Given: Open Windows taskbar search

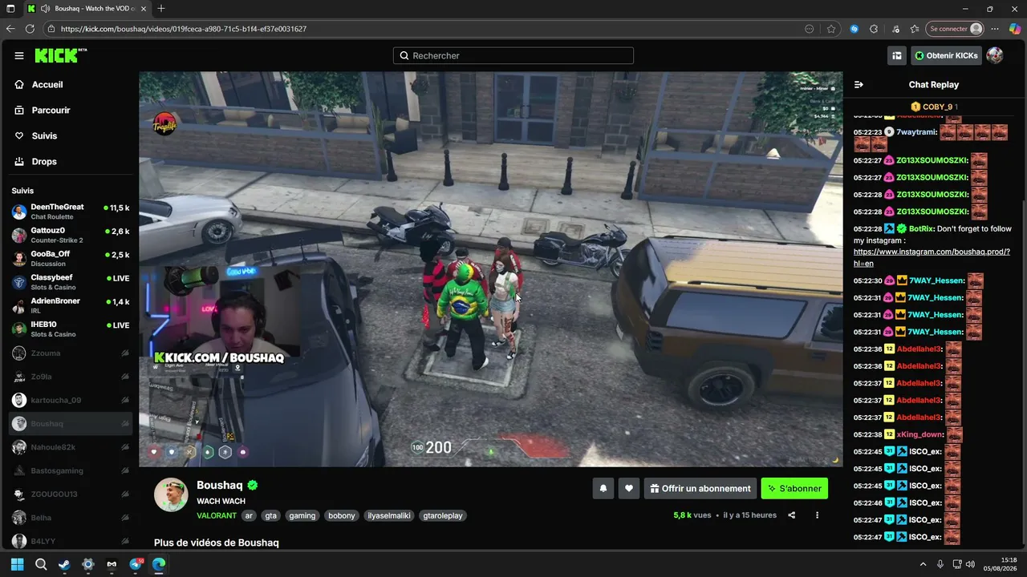Looking at the screenshot, I should coord(41,564).
